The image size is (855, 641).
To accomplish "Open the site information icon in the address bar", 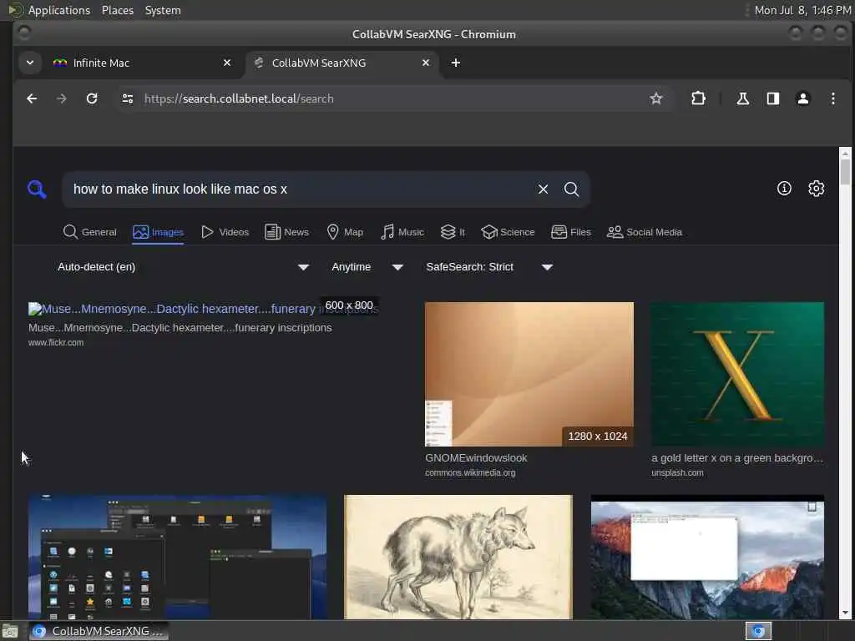I will (128, 98).
